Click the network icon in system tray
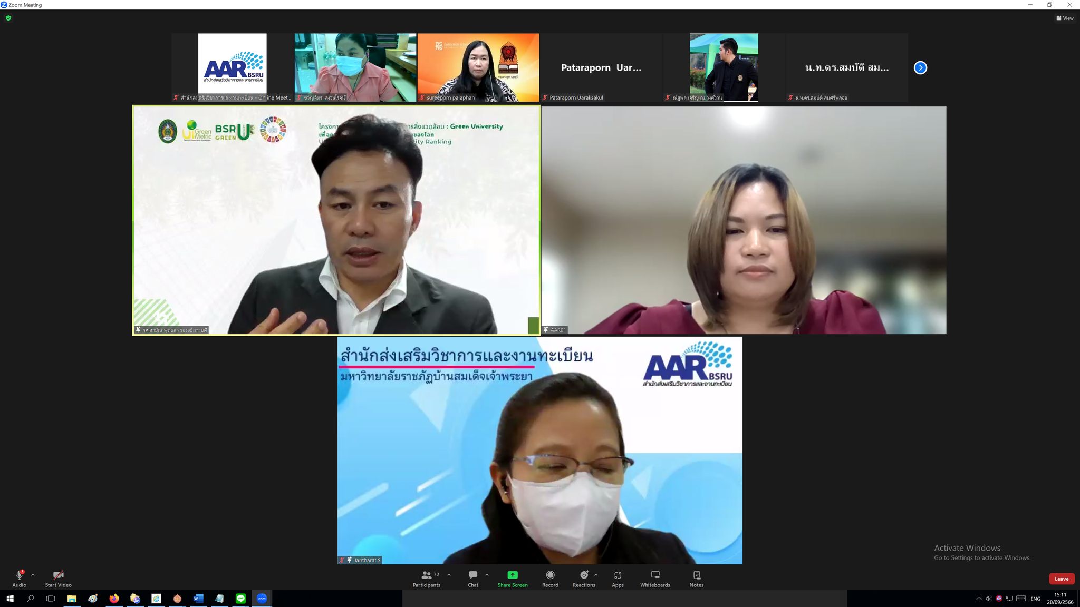 tap(1009, 599)
